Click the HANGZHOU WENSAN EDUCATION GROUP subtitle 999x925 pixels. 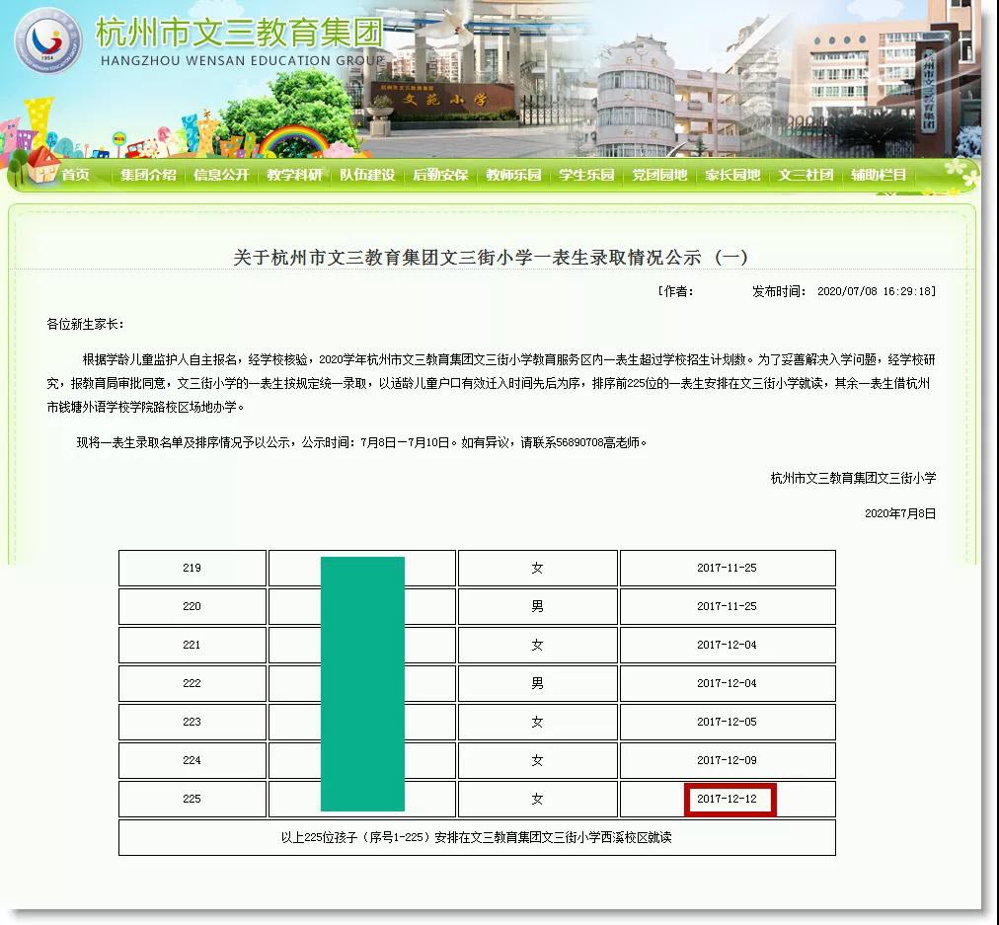243,60
